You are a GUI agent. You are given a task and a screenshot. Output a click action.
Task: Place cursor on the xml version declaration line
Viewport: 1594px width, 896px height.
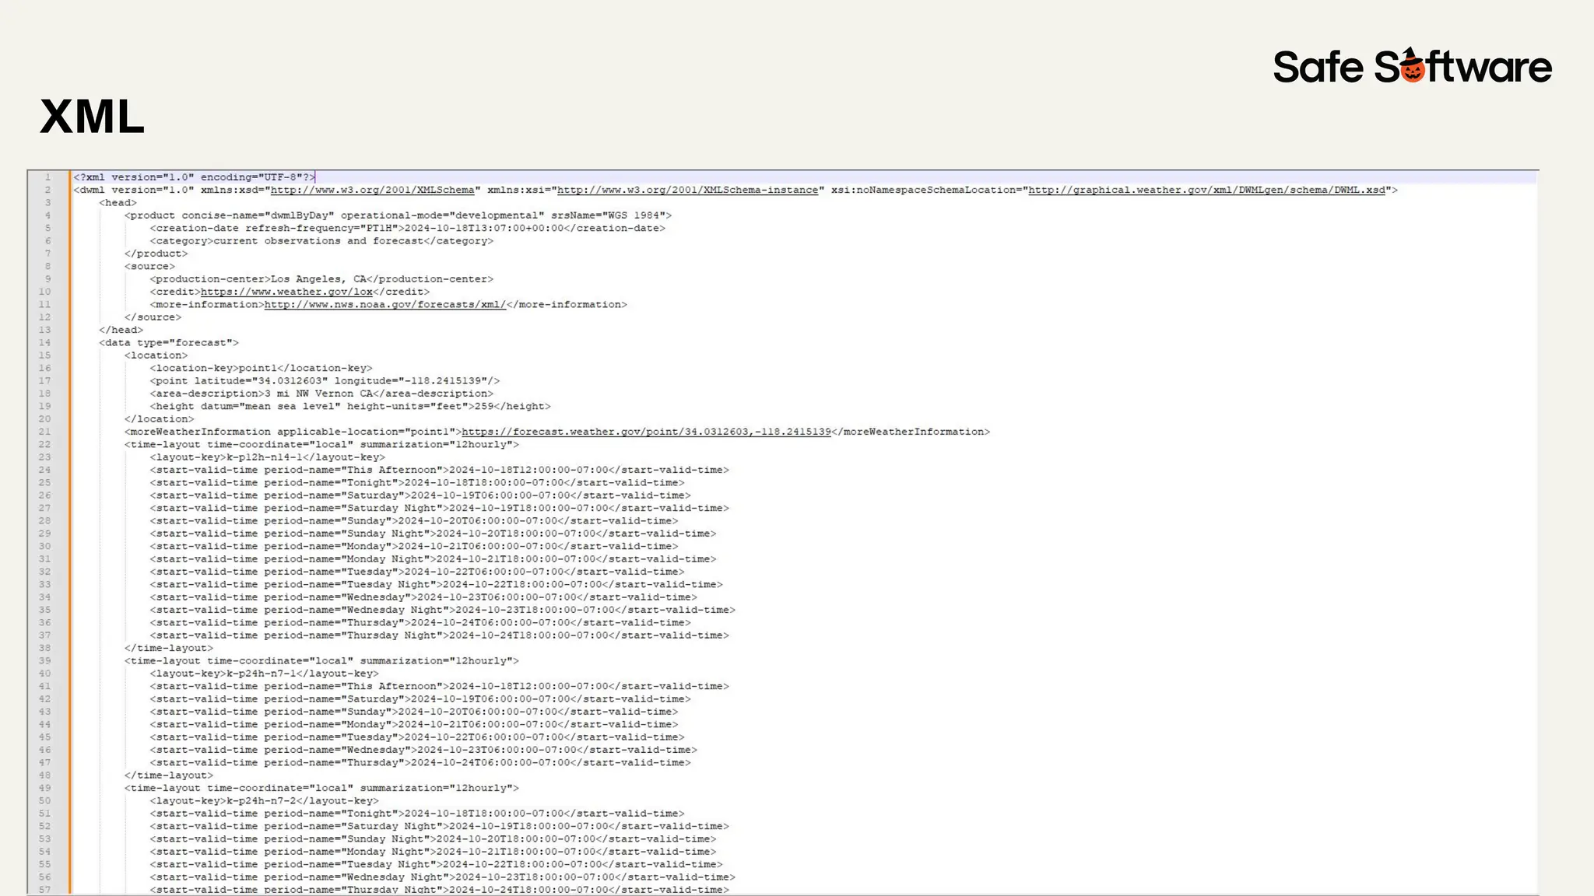[195, 177]
